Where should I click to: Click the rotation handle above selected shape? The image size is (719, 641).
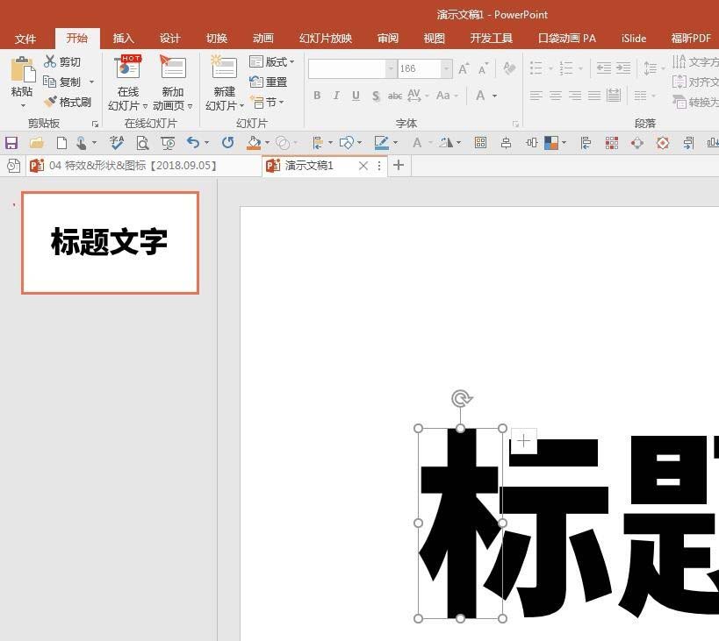point(461,399)
